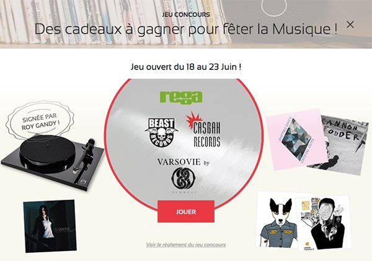Click the vinyl shelf banner image
The image size is (372, 261).
(x=186, y=24)
